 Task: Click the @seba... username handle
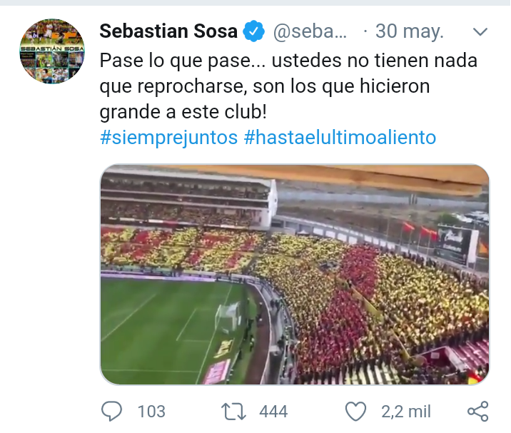tap(310, 31)
